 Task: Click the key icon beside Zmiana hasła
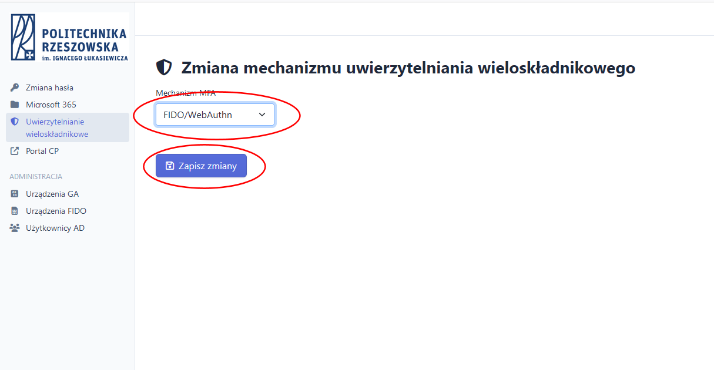click(x=15, y=88)
